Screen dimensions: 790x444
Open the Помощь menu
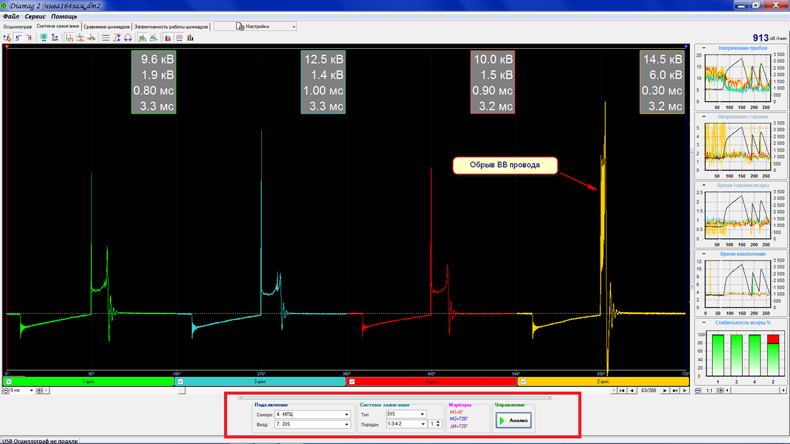[64, 16]
